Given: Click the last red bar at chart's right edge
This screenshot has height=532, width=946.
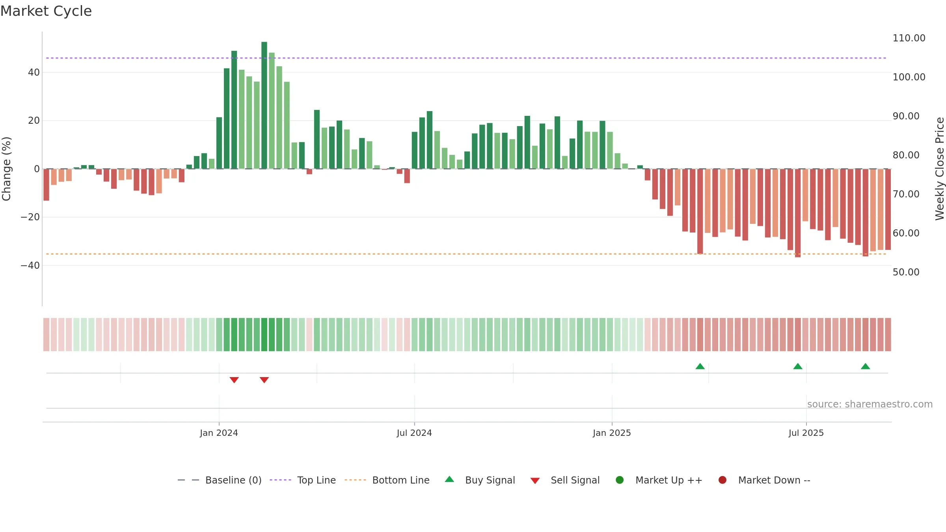Looking at the screenshot, I should pos(888,209).
